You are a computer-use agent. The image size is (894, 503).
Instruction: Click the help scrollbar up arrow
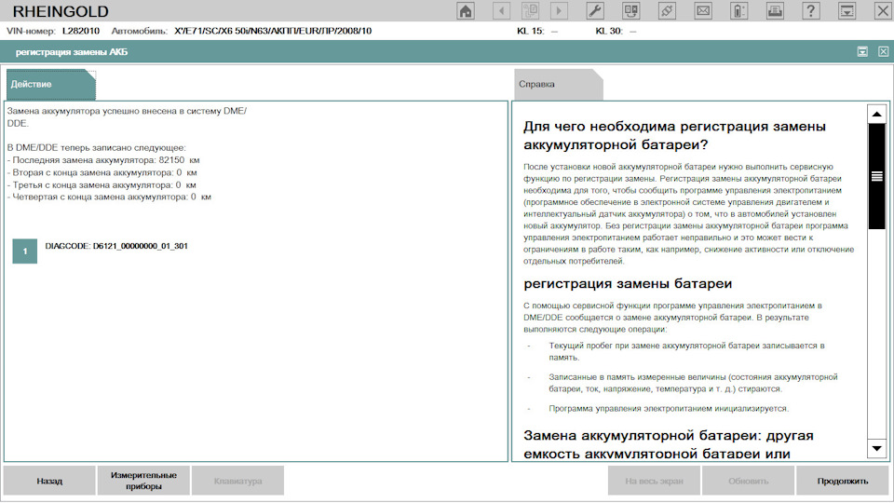pos(877,115)
